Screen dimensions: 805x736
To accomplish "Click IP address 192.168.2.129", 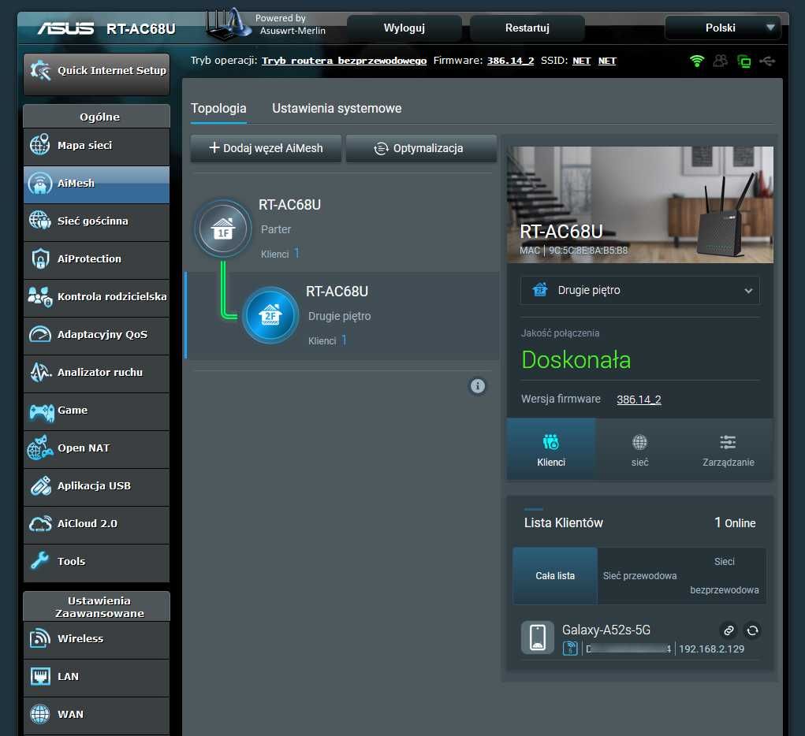I will (x=711, y=649).
